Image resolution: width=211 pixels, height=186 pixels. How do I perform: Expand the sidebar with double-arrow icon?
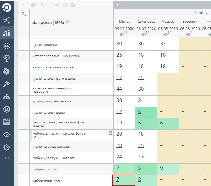click(x=7, y=158)
